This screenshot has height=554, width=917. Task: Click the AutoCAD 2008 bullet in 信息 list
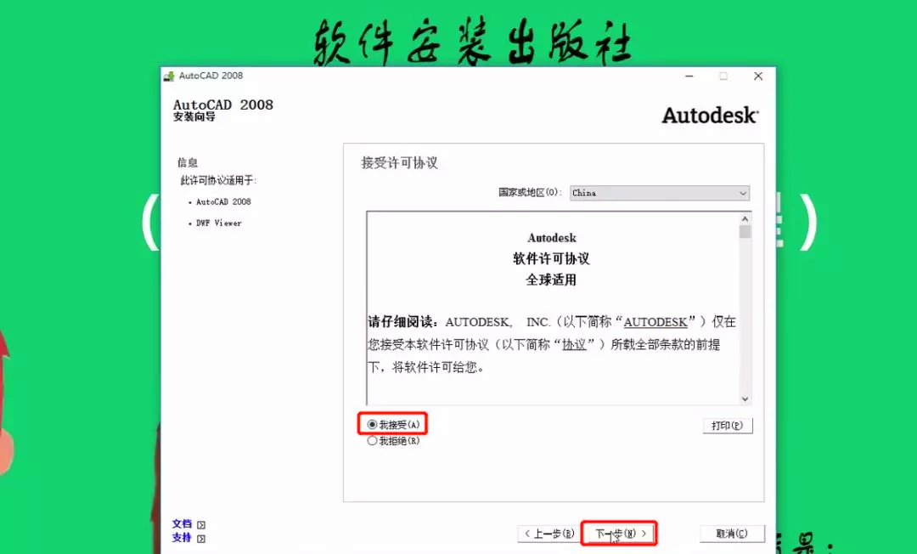pyautogui.click(x=223, y=202)
